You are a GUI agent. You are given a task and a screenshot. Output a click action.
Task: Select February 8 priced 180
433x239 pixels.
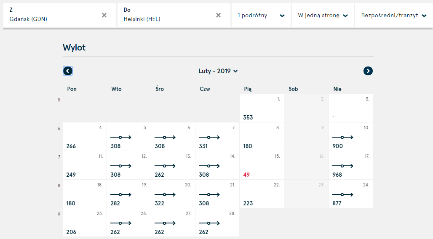(262, 137)
